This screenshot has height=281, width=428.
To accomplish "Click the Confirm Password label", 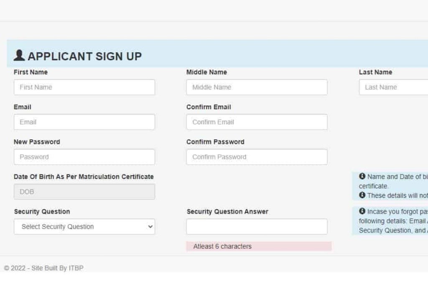I will [x=215, y=142].
